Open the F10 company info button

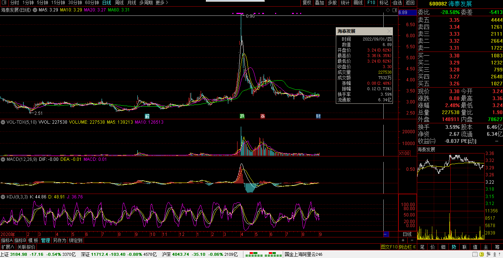[371, 3]
